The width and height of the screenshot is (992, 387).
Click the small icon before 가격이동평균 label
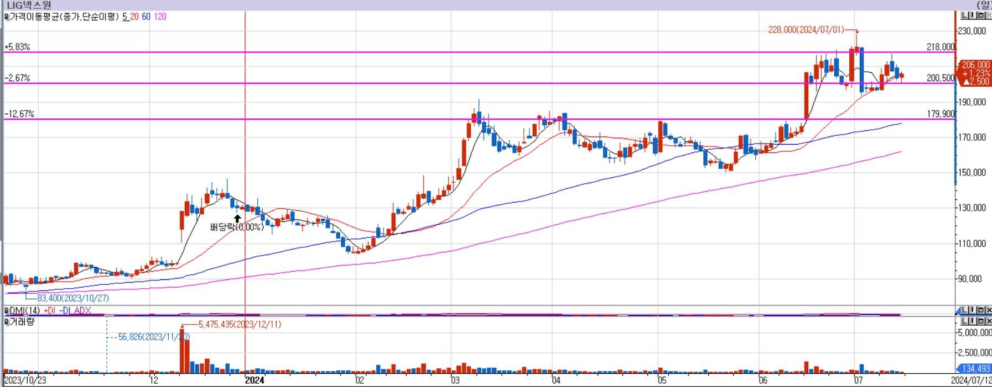pyautogui.click(x=6, y=17)
